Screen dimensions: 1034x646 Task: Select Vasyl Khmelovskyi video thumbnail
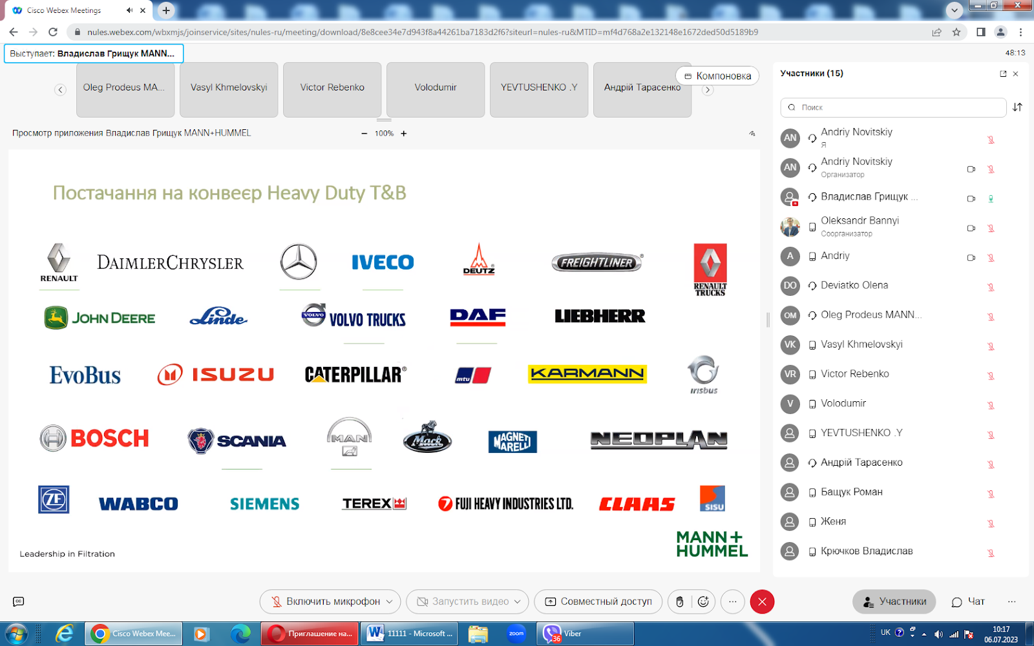click(x=229, y=90)
